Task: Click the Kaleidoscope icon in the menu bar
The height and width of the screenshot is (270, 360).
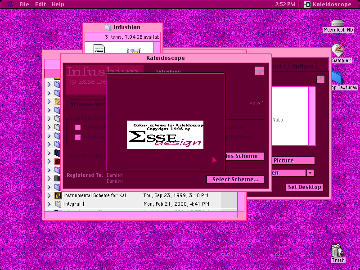Action: (x=307, y=4)
